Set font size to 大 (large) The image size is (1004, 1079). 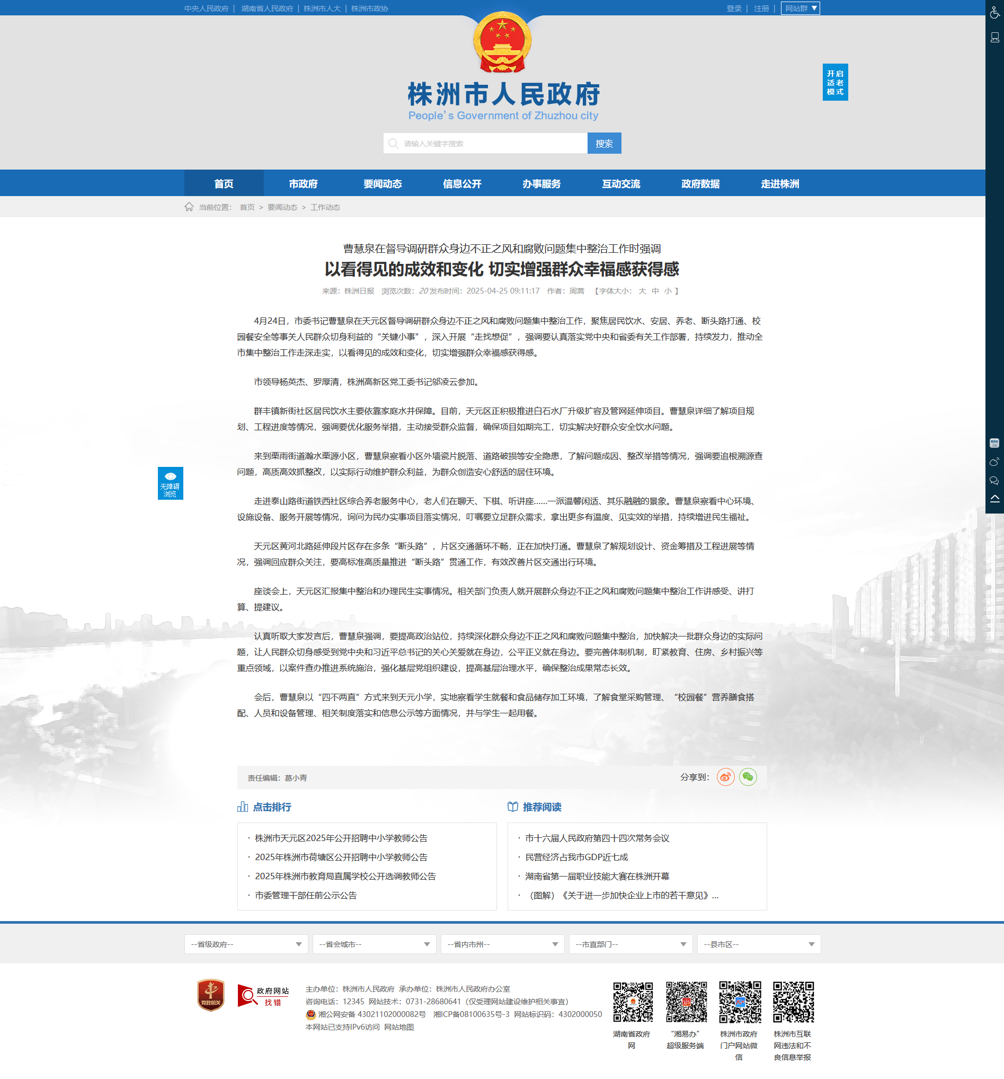tap(642, 291)
